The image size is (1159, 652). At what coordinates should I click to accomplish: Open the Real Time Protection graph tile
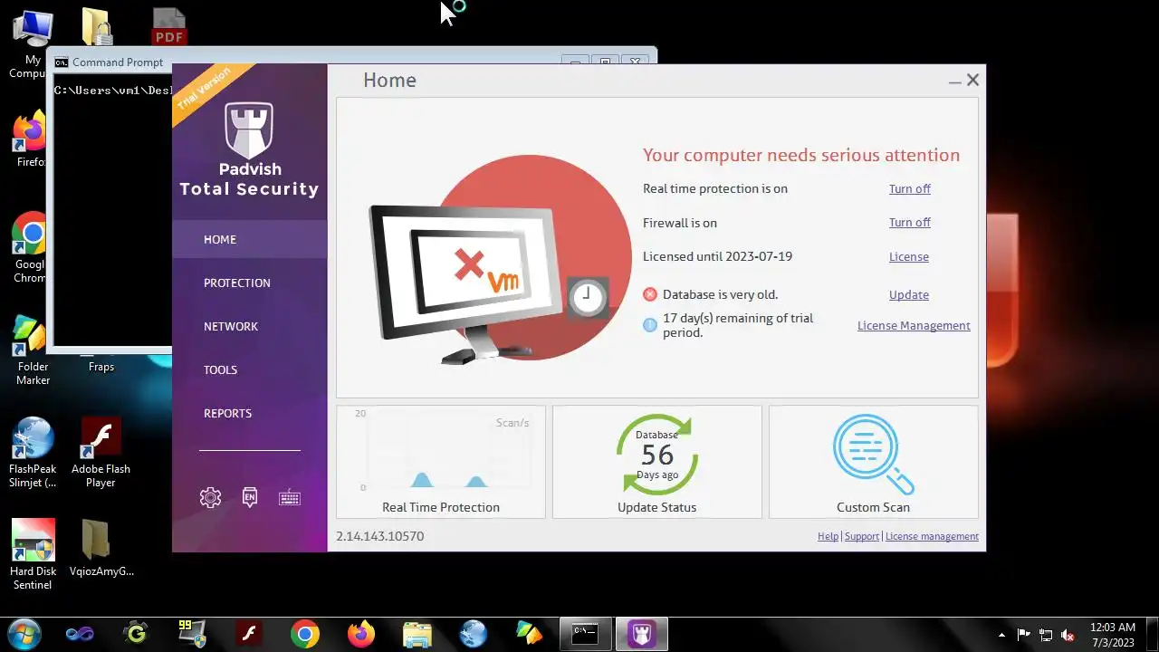coord(441,462)
